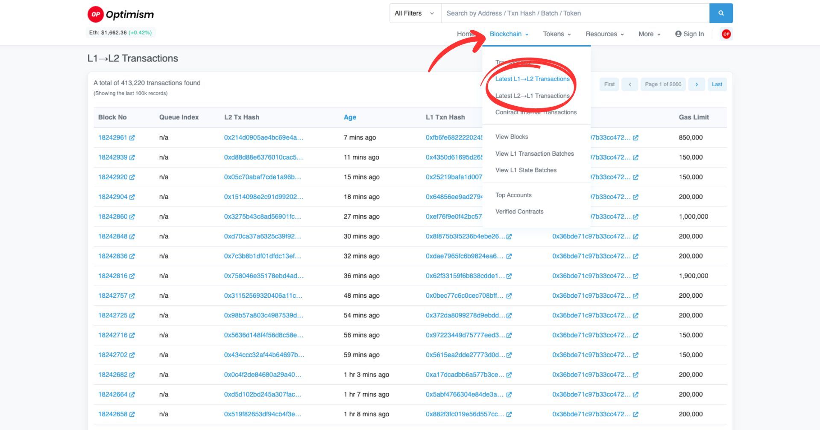Expand the Tokens menu
Image resolution: width=820 pixels, height=430 pixels.
click(556, 34)
